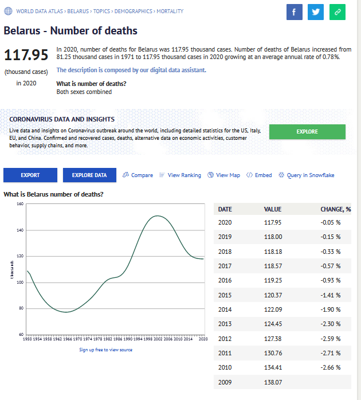Screen dimensions: 361x400
Task: Click the View Ranking list icon
Action: click(x=162, y=175)
